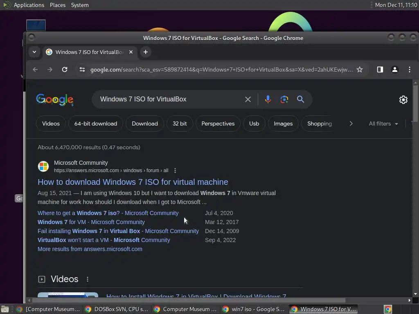Open site information icon in address bar
Viewport: 419px width, 314px height.
click(x=82, y=70)
